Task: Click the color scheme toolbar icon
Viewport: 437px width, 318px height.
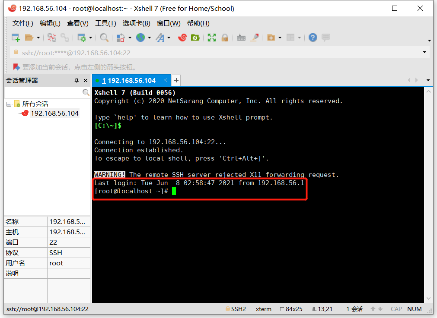Action: click(x=121, y=38)
